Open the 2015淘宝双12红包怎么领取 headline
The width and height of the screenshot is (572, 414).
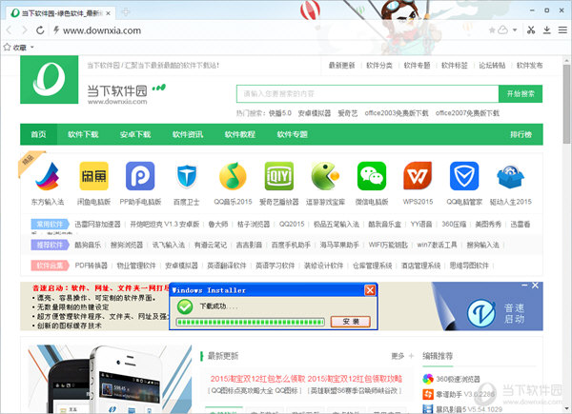tap(257, 379)
